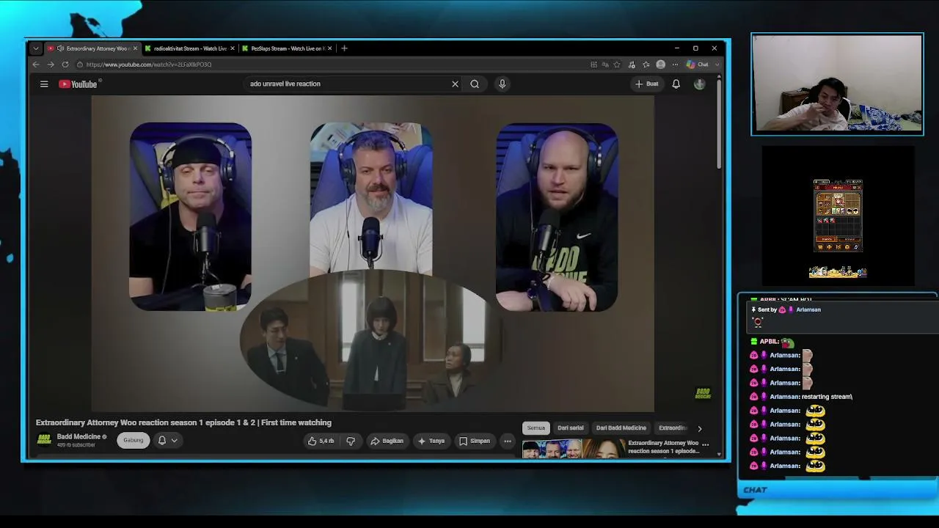Open browser settings three-dot menu

675,65
